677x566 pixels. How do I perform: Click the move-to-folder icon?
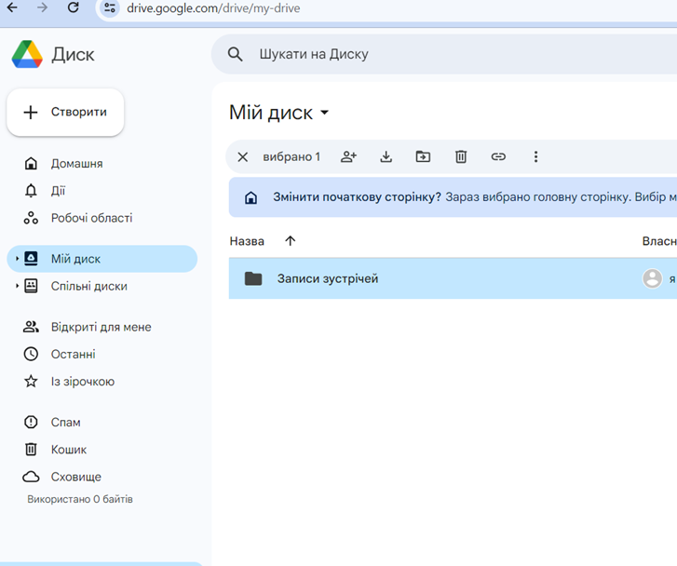(423, 156)
